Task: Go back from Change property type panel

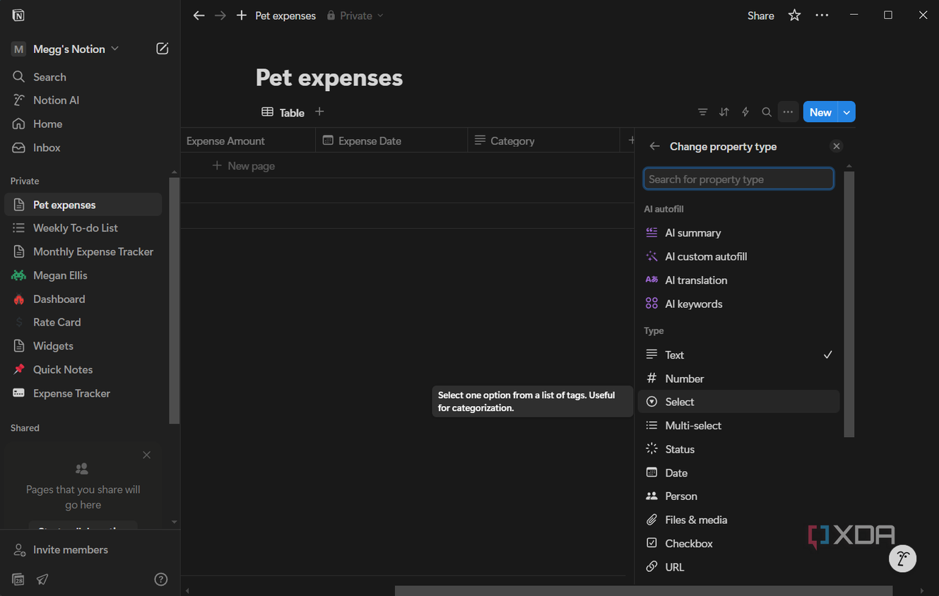Action: coord(655,146)
